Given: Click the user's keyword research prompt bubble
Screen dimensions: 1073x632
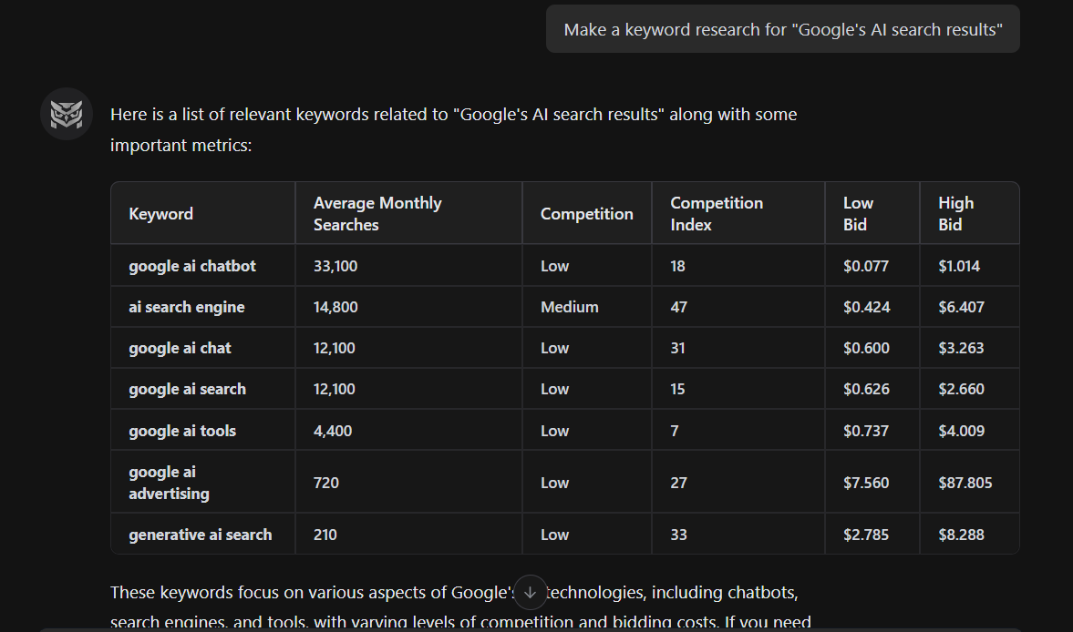Looking at the screenshot, I should [782, 28].
